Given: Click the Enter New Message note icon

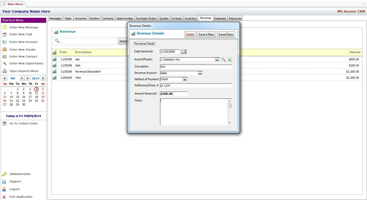Looking at the screenshot, I should (x=5, y=27).
